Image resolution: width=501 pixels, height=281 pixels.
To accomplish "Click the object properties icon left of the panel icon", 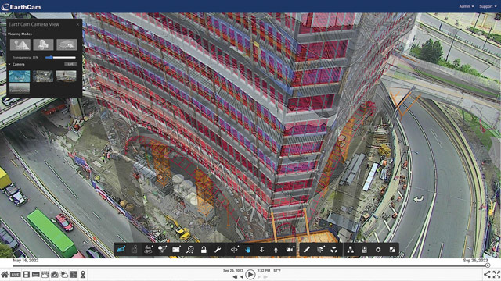I will pyautogui.click(x=162, y=250).
